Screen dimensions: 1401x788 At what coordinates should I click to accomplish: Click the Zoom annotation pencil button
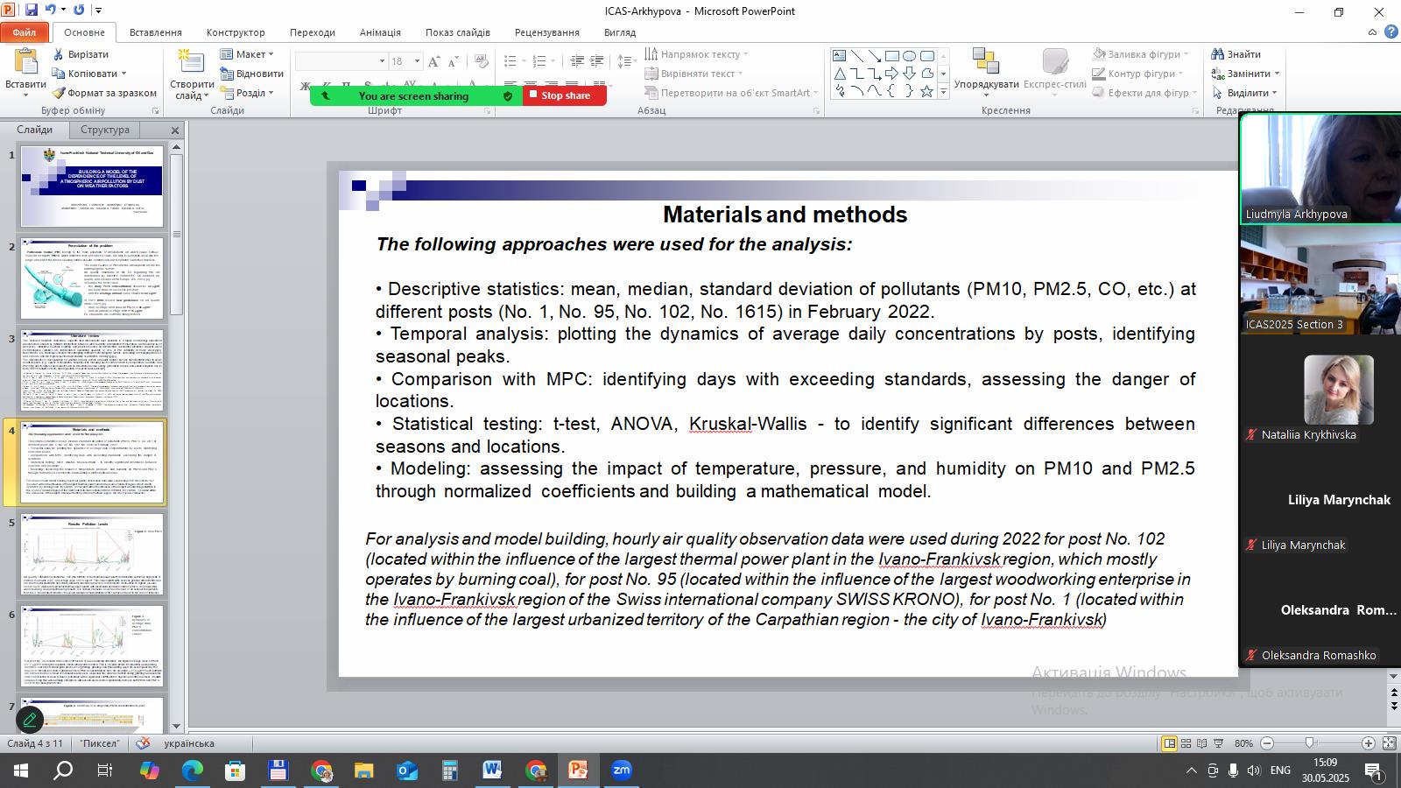pyautogui.click(x=30, y=721)
